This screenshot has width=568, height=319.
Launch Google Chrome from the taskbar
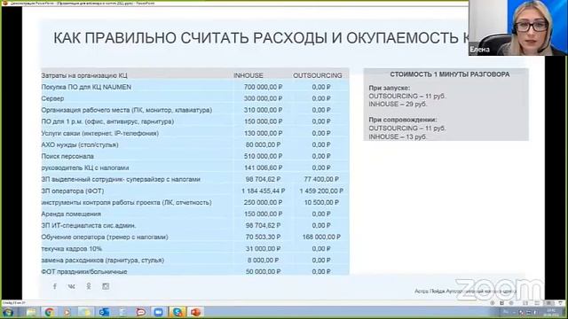[x=50, y=312]
